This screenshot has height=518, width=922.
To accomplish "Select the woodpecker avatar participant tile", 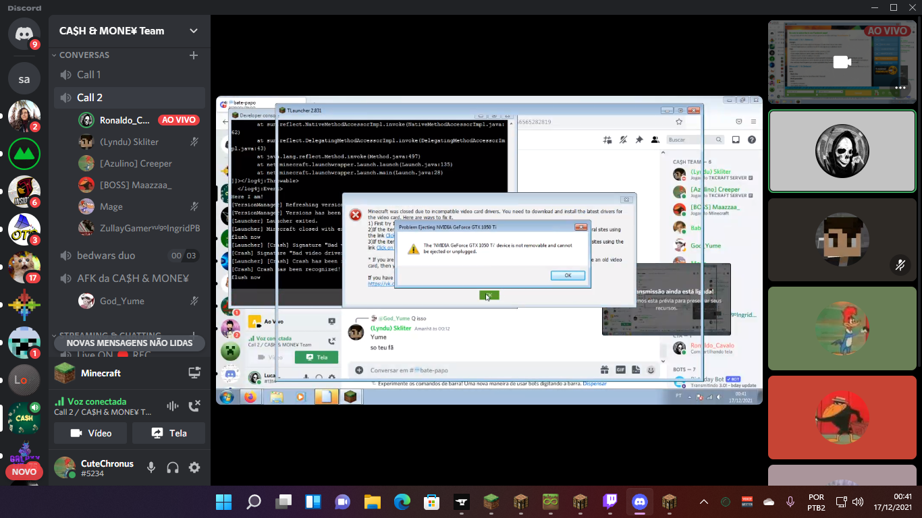I will tap(842, 328).
